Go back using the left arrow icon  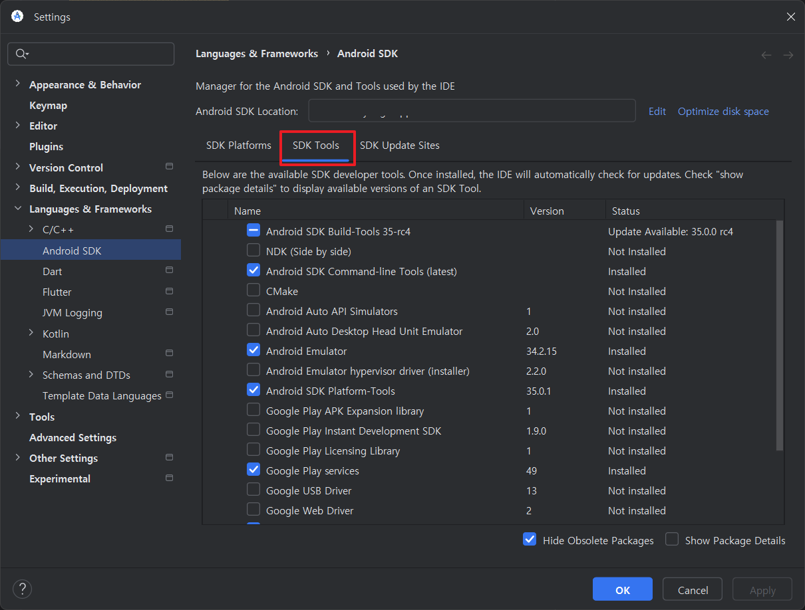coord(766,55)
